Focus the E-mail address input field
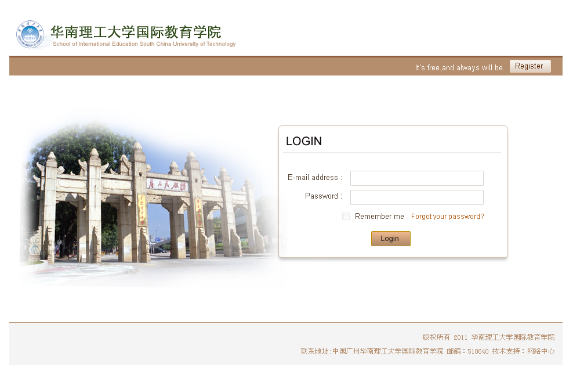 [x=416, y=178]
